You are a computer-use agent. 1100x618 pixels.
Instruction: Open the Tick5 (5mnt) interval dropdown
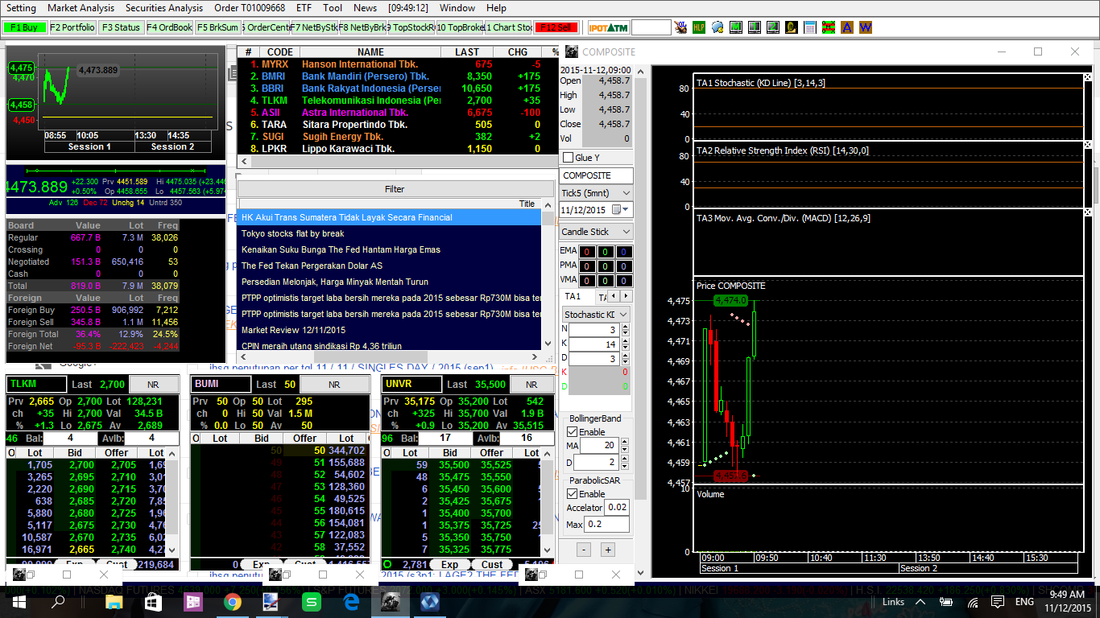596,193
